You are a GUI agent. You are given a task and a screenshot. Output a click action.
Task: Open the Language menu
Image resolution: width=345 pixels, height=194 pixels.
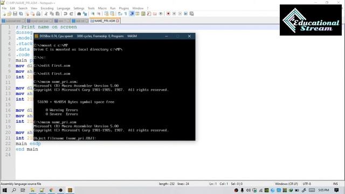64,8
